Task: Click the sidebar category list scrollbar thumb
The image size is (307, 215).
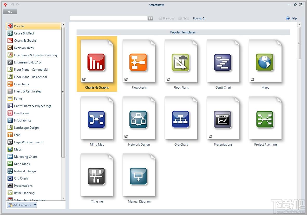Action: click(63, 92)
